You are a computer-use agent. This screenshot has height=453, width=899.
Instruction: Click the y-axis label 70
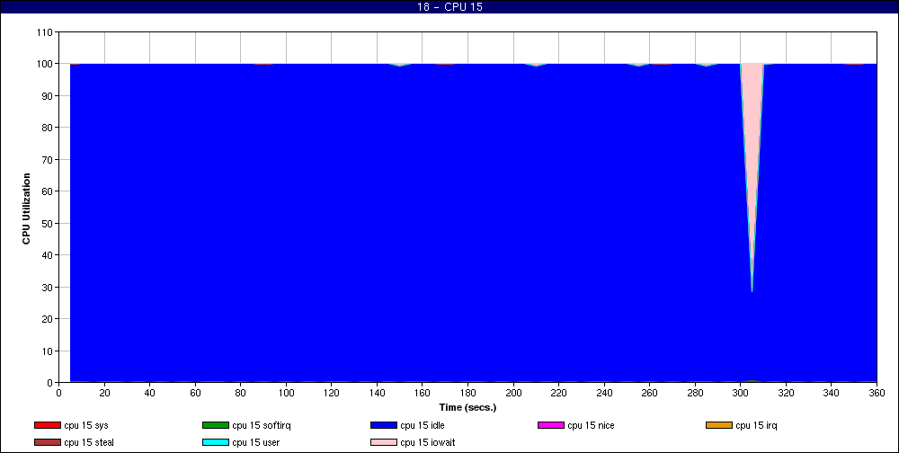click(x=49, y=160)
